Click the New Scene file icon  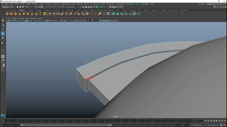pyautogui.click(x=17, y=7)
